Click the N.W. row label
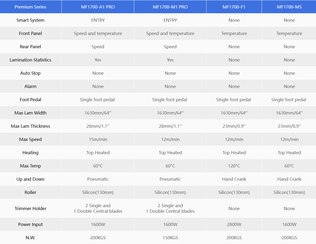 (x=30, y=238)
